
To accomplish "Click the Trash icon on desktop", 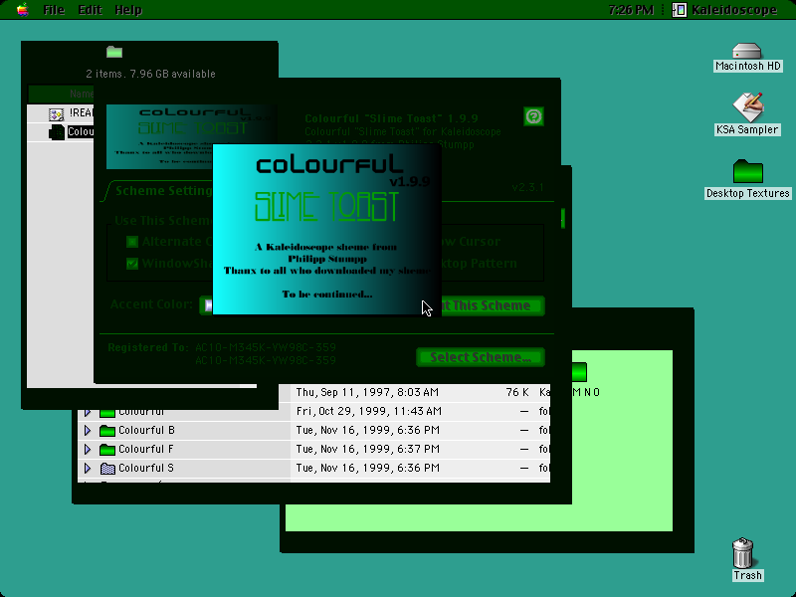I will point(742,553).
